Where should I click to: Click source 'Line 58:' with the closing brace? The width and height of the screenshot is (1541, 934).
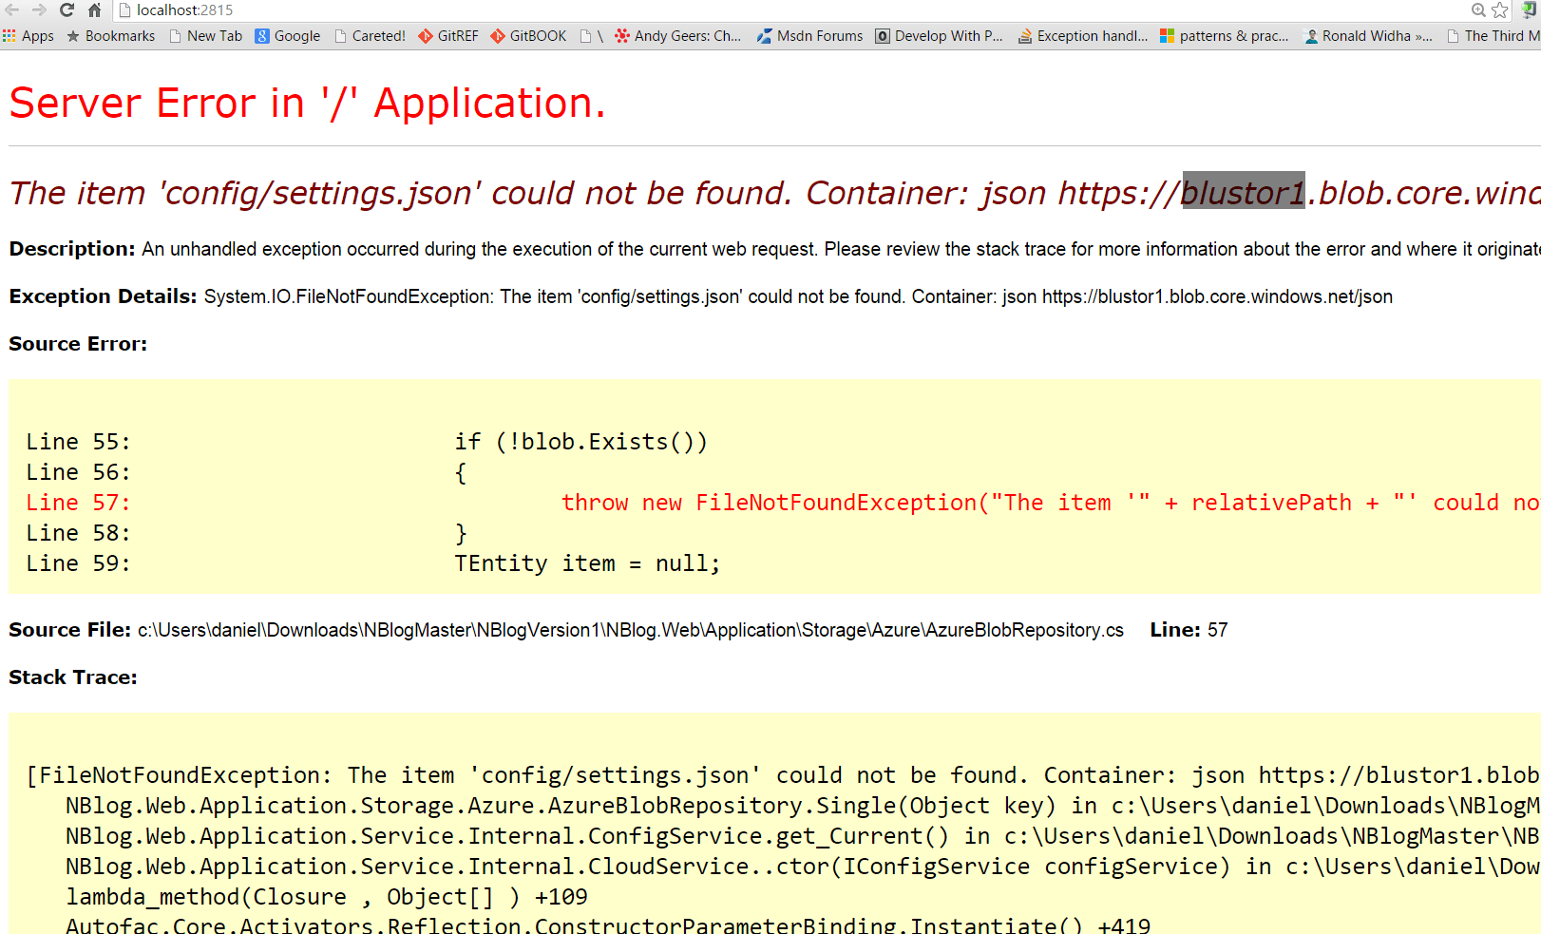pyautogui.click(x=247, y=533)
